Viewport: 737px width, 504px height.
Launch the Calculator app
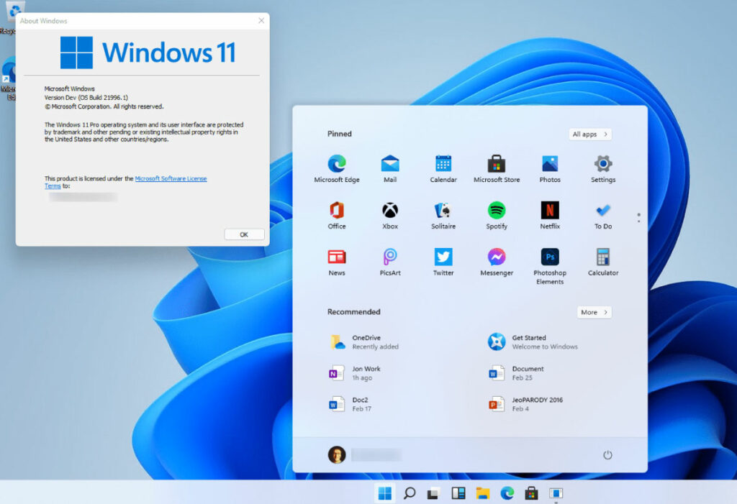[x=603, y=262]
